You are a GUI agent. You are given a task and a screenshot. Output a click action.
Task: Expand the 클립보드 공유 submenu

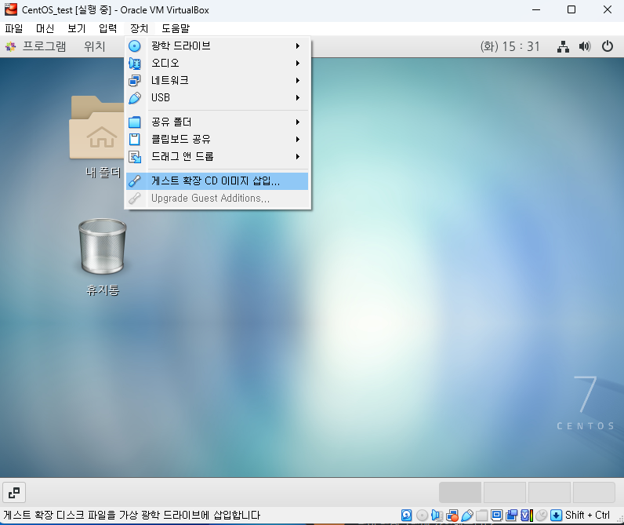[x=217, y=139]
